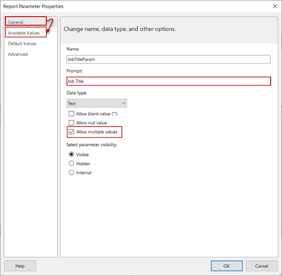Screen dimensions: 282x276
Task: Click the Data type dropdown arrow
Action: point(123,103)
